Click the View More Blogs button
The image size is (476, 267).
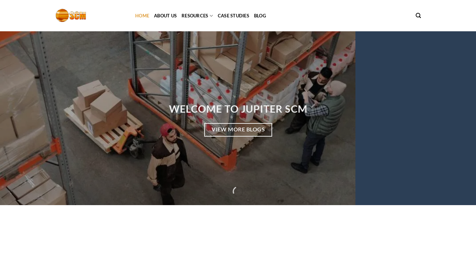coord(238,130)
